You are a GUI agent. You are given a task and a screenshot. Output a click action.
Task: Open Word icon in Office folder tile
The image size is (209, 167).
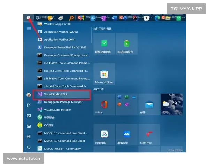(x=119, y=97)
